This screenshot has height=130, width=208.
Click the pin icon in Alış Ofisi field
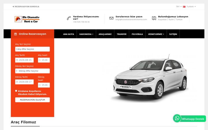[x=16, y=49]
